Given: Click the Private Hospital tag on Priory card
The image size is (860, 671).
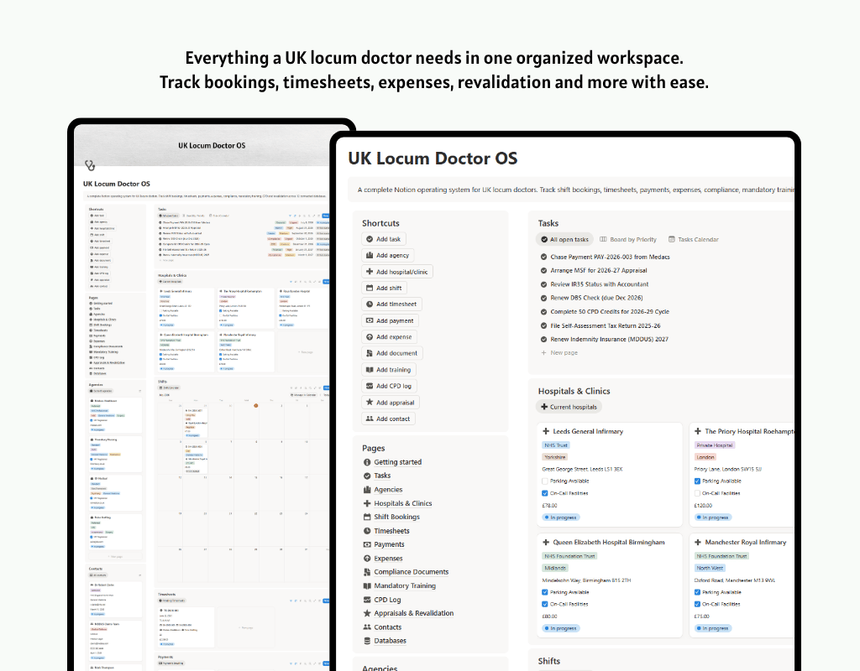Looking at the screenshot, I should point(714,445).
